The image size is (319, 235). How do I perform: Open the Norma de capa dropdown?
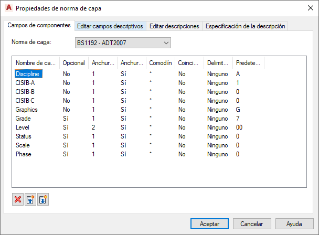124,42
